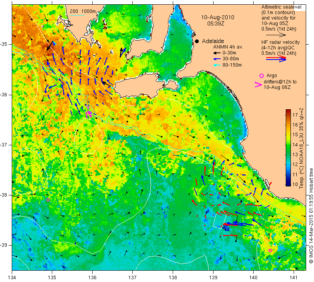The height and width of the screenshot is (282, 314).
Task: Click the dark blue 10 degree end of colorbar
Action: click(288, 184)
